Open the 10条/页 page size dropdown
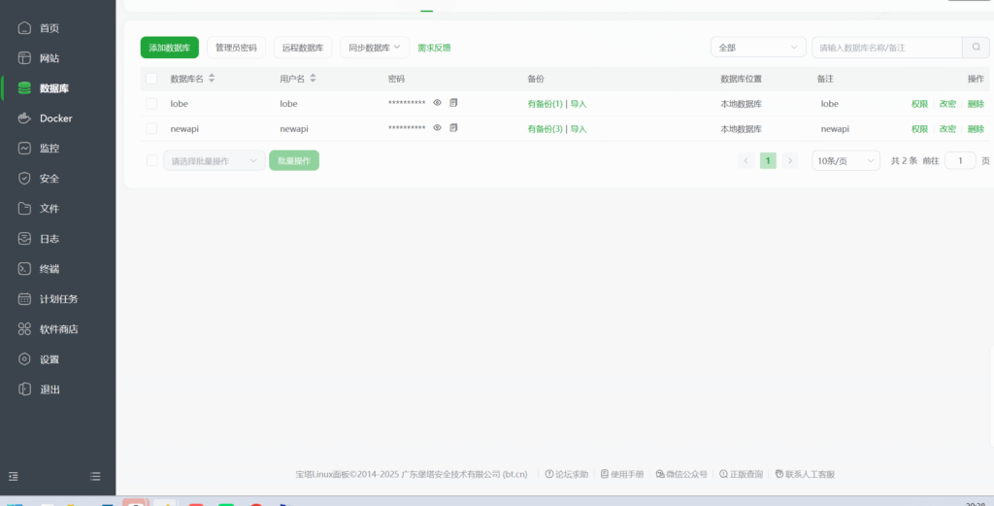Screen dimensions: 994x506 845,161
